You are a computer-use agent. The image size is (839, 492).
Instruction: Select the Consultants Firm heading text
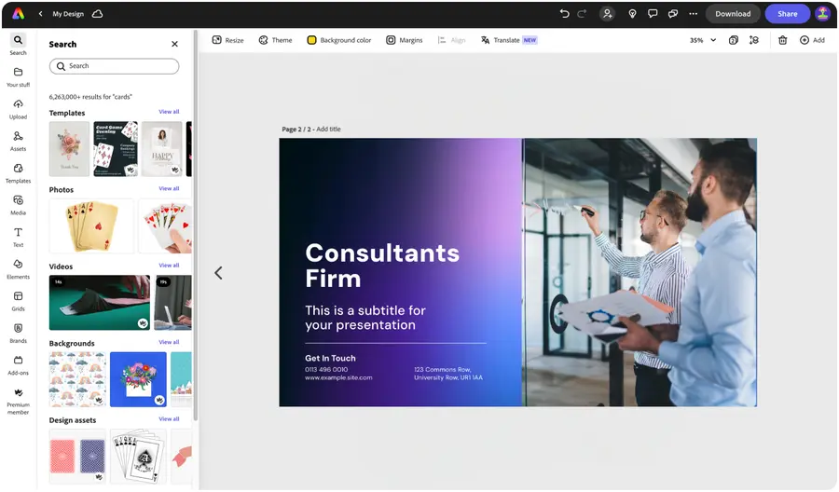[x=382, y=266]
